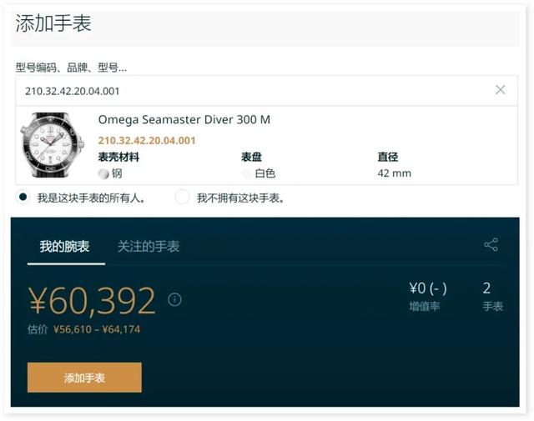Open the Omega Seamaster watch thumbnail

52,145
